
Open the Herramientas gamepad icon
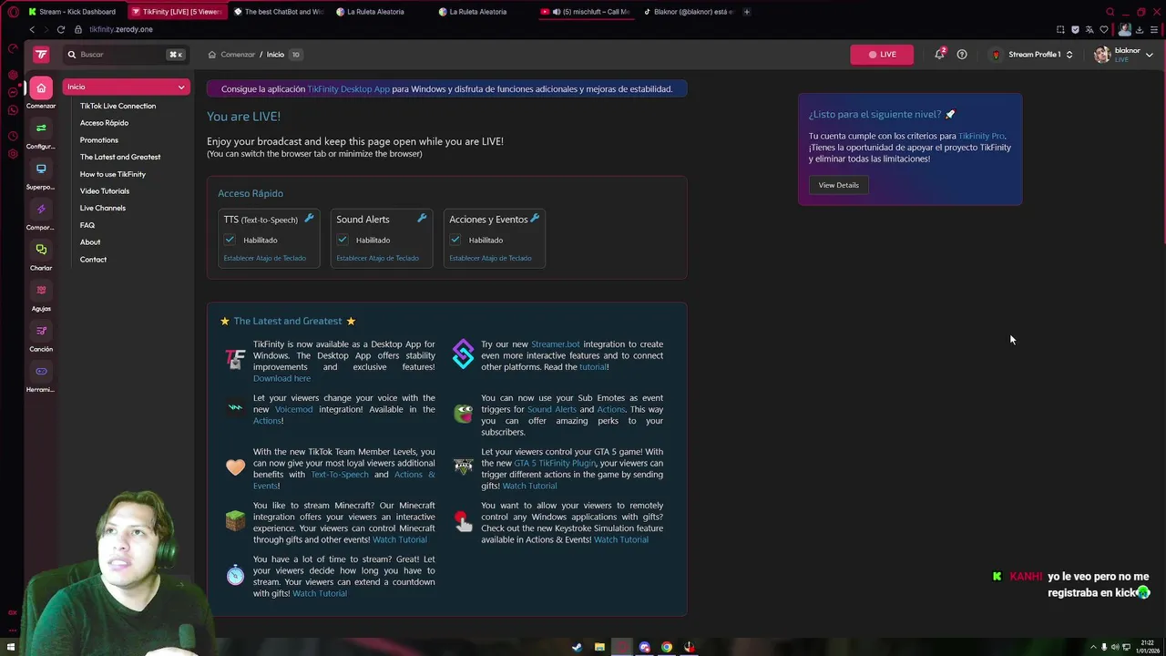coord(41,371)
